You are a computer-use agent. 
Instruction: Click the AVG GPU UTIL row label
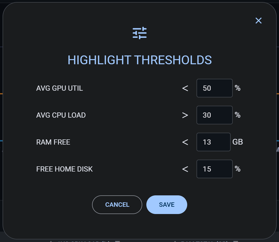point(59,88)
